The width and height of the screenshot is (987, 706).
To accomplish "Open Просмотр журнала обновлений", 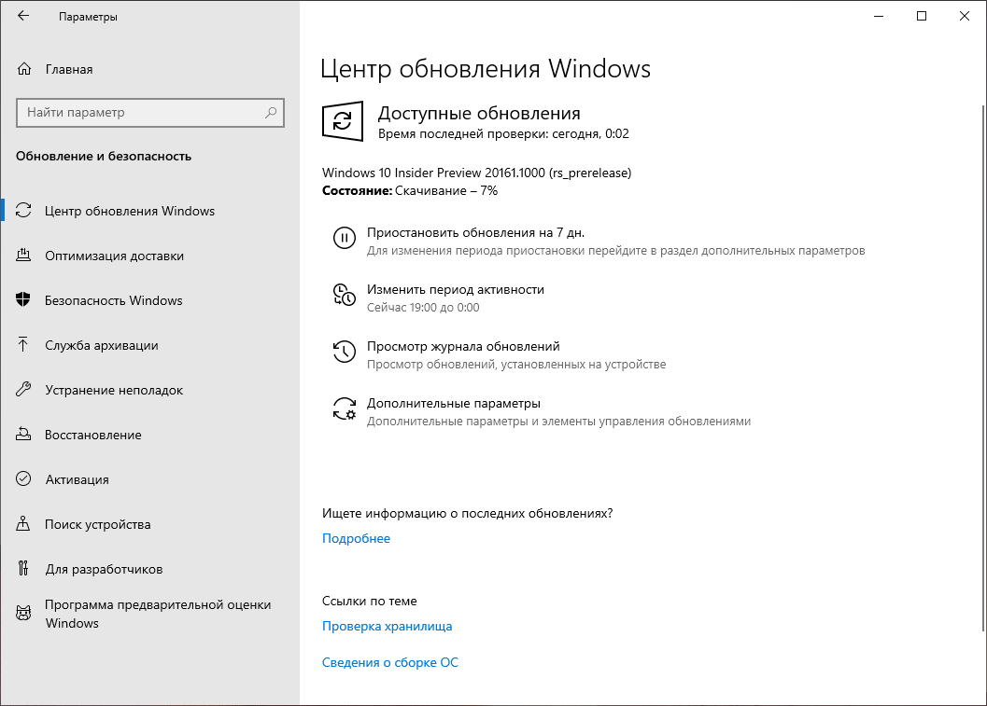I will click(466, 345).
